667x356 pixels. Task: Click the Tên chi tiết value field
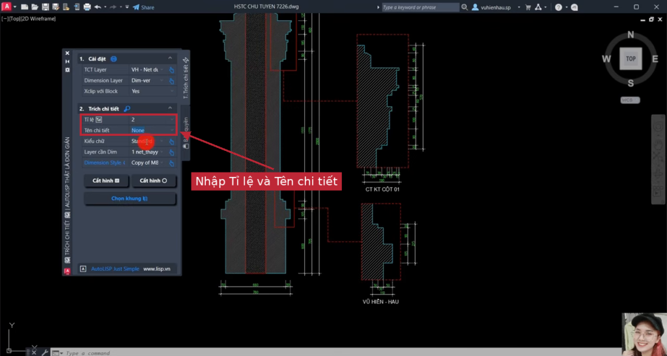152,130
